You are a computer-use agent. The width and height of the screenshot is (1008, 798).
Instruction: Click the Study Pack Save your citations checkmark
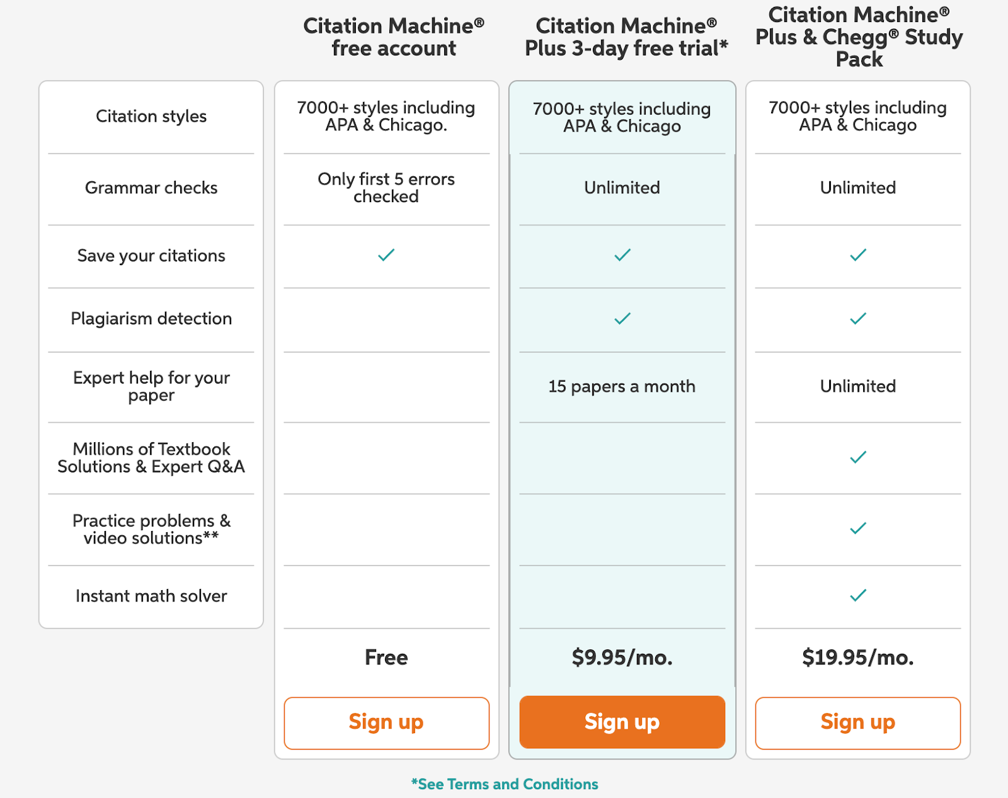[x=858, y=255]
